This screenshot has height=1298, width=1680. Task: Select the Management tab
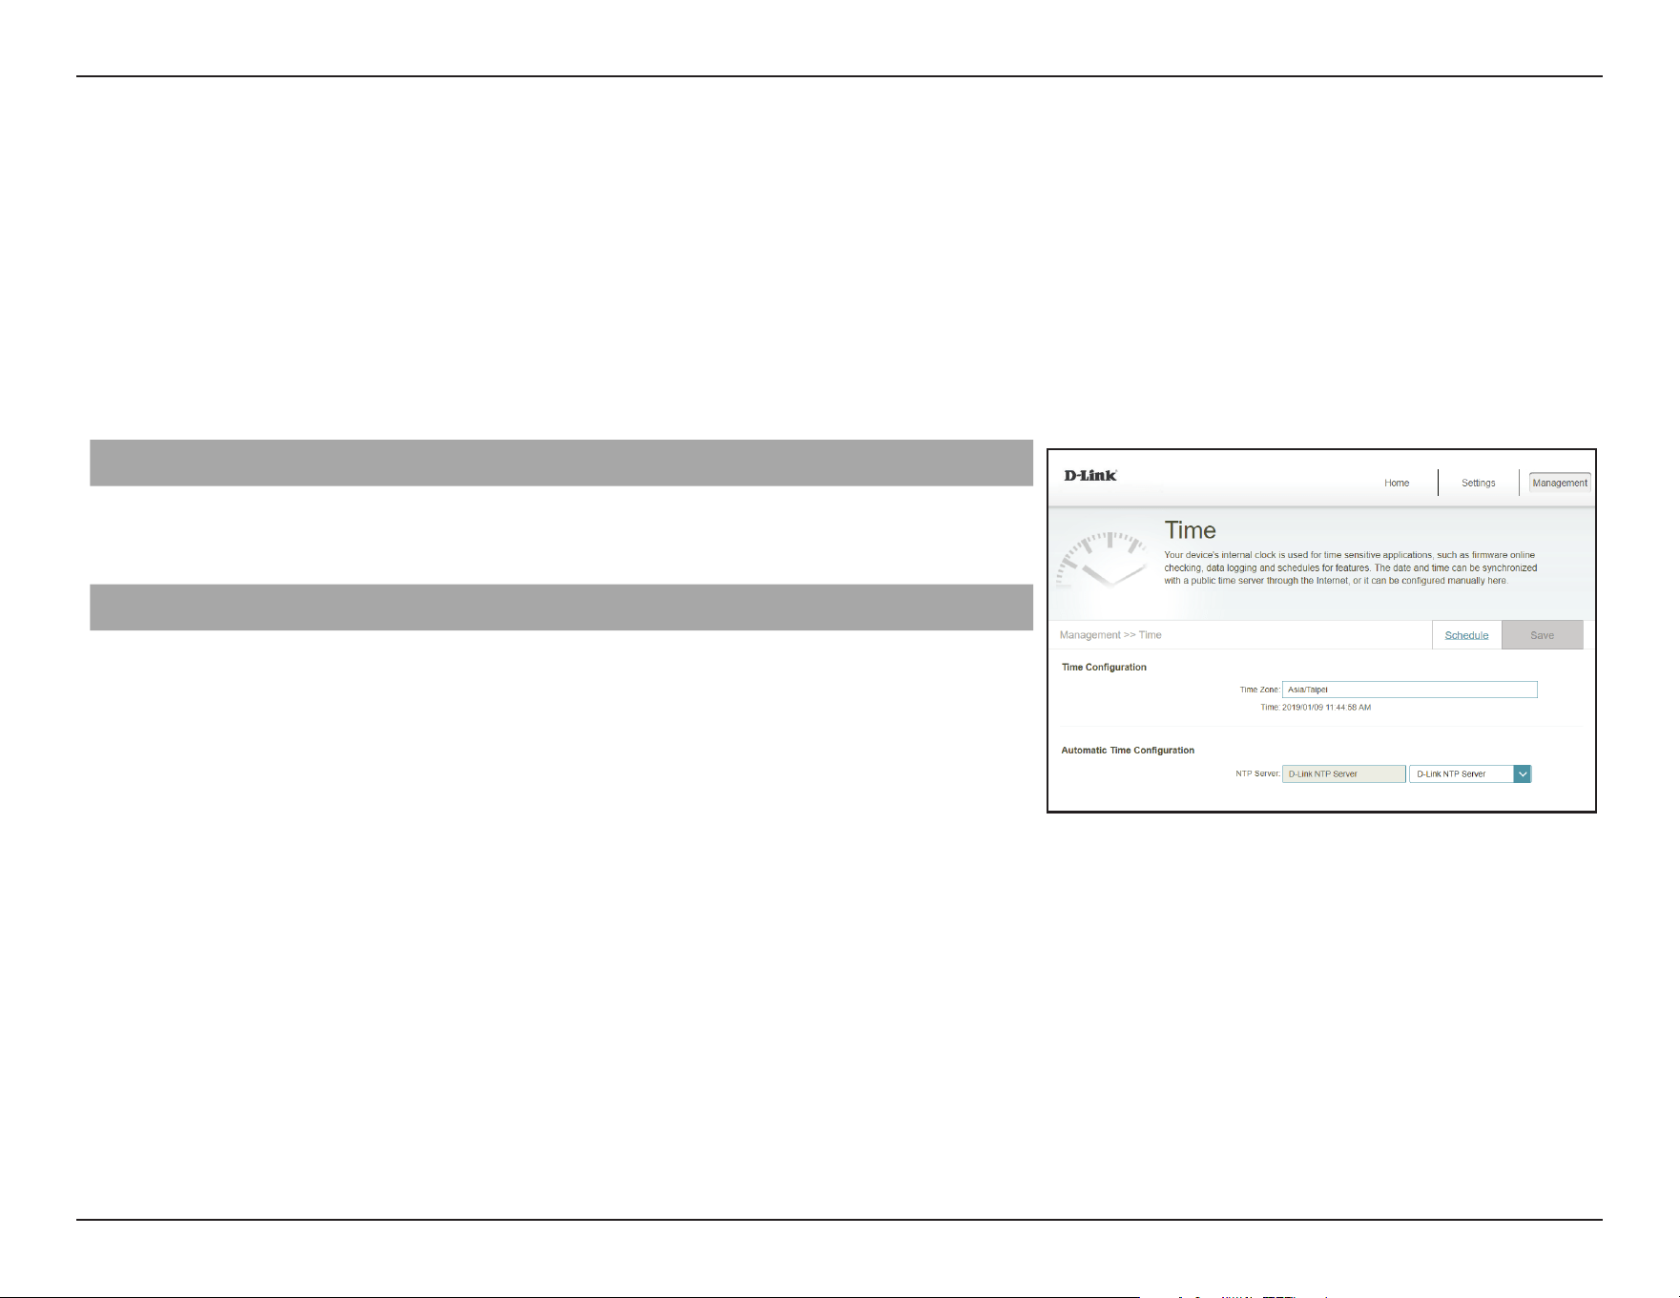(1560, 483)
